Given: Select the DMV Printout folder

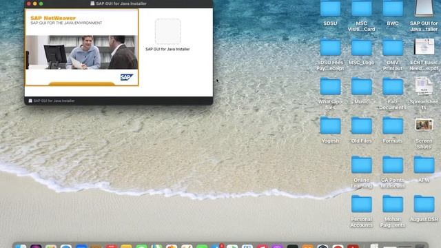Looking at the screenshot, I should coord(393,48).
